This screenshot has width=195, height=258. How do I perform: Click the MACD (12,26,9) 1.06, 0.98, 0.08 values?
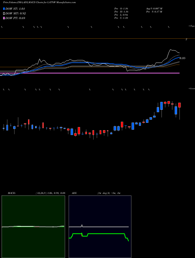[51, 193]
